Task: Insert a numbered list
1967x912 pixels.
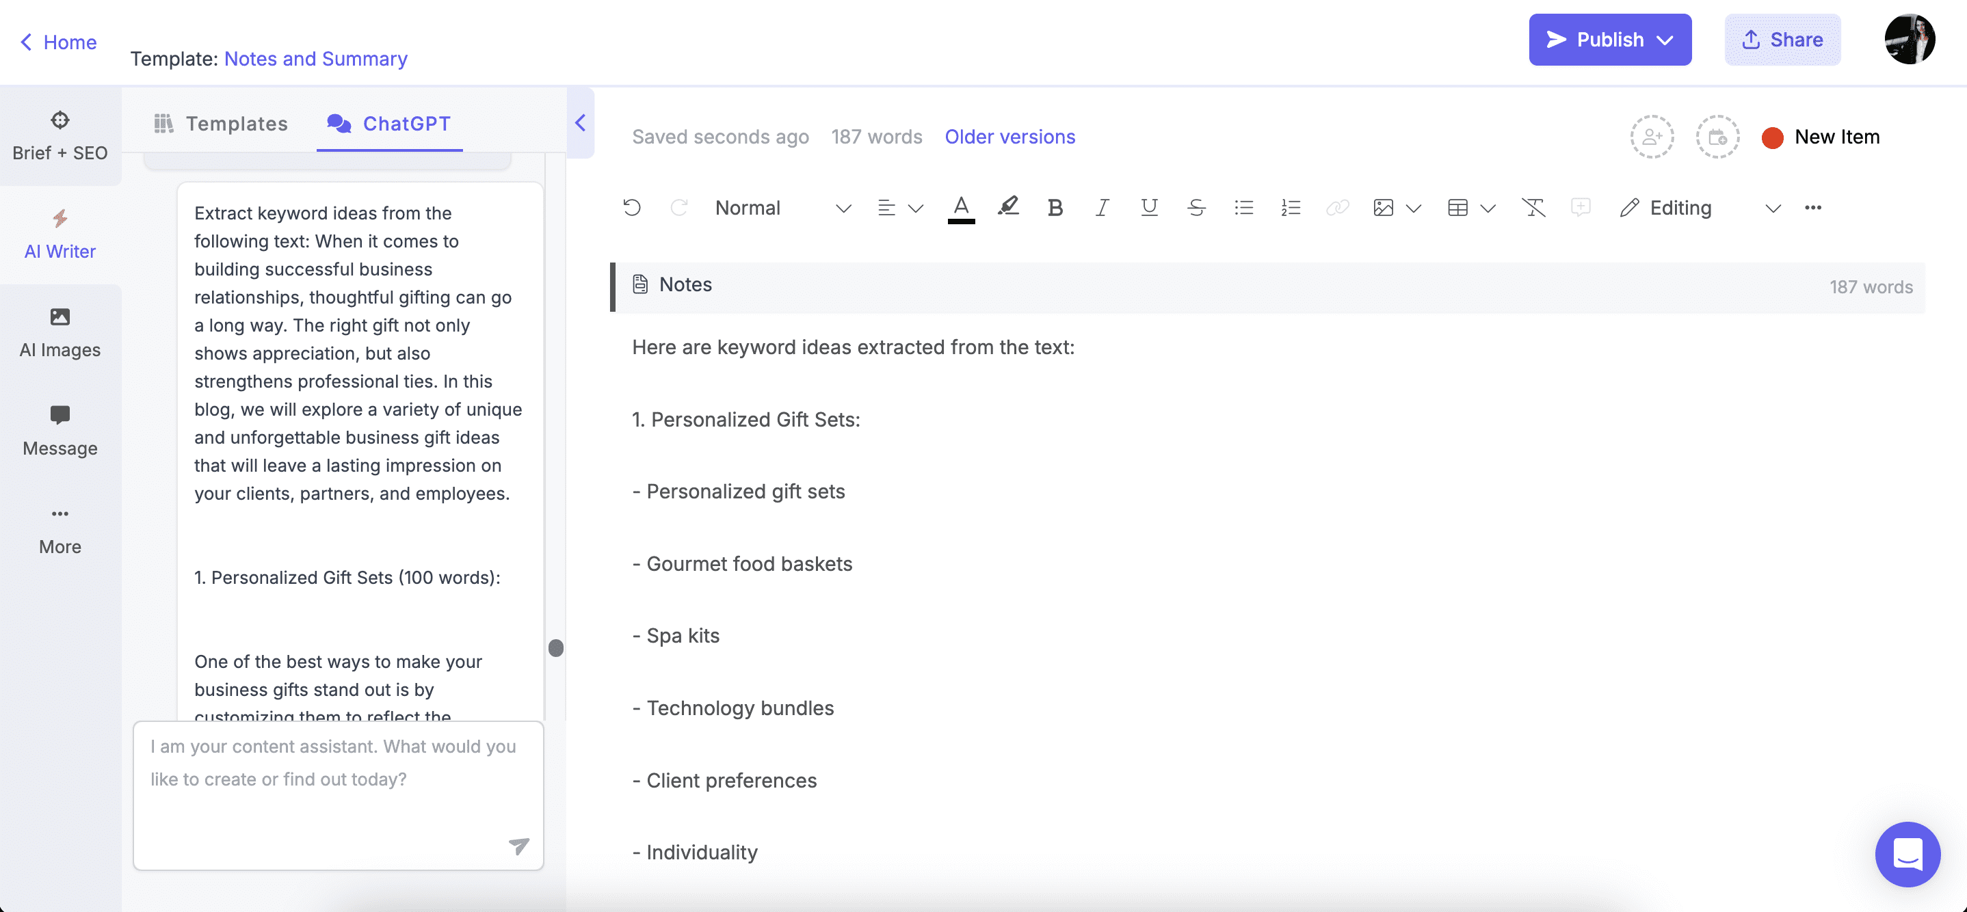Action: [1291, 208]
